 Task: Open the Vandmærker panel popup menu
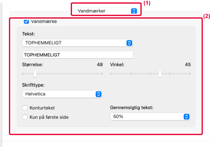(x=106, y=11)
